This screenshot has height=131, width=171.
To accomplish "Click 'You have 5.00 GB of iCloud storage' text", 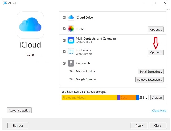I will [x=84, y=92].
